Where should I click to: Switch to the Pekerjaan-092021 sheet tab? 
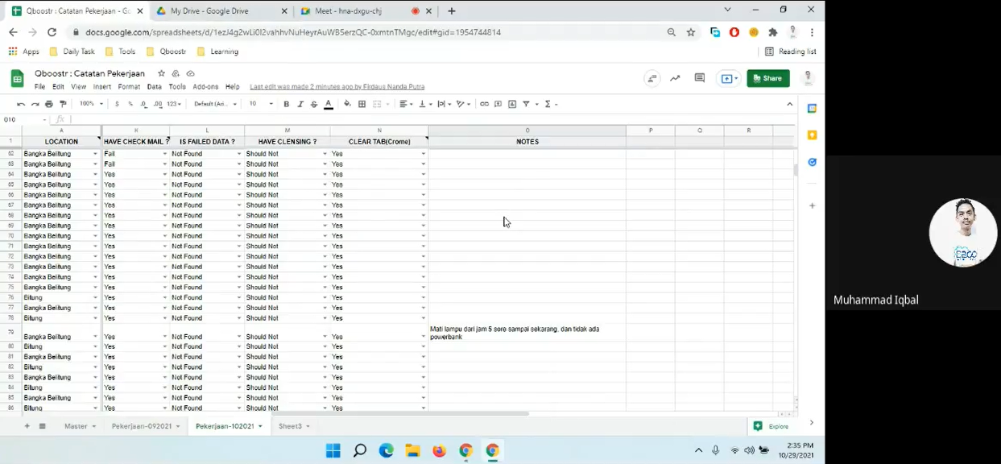point(142,426)
